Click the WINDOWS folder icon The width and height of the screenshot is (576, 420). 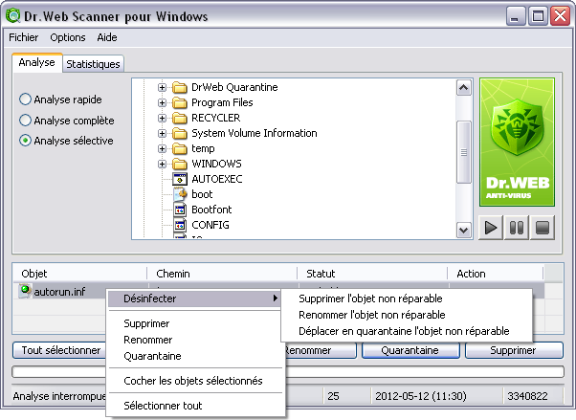[180, 164]
